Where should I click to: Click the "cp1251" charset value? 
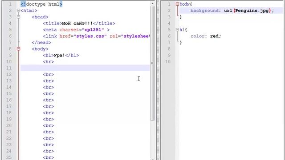[93, 30]
